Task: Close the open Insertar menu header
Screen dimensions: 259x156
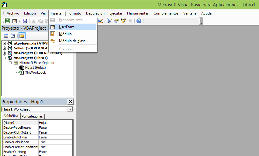Action: (x=57, y=13)
